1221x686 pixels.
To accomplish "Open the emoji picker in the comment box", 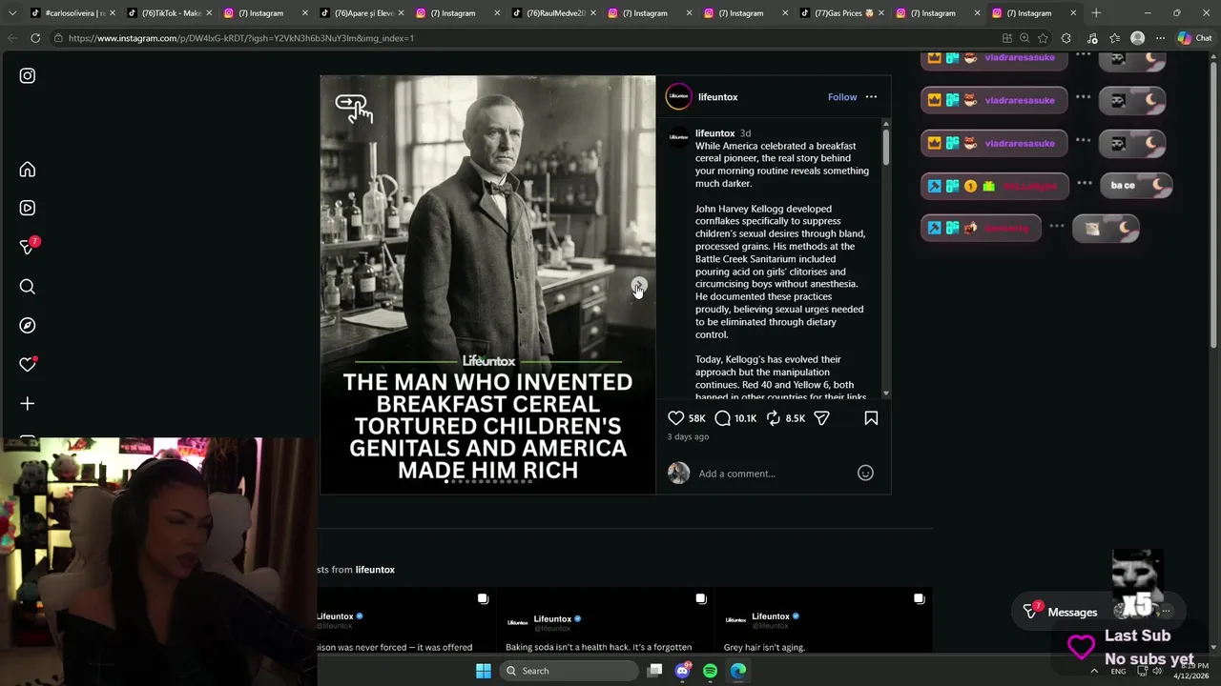I will [865, 473].
